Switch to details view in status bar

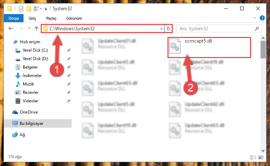tap(253, 157)
